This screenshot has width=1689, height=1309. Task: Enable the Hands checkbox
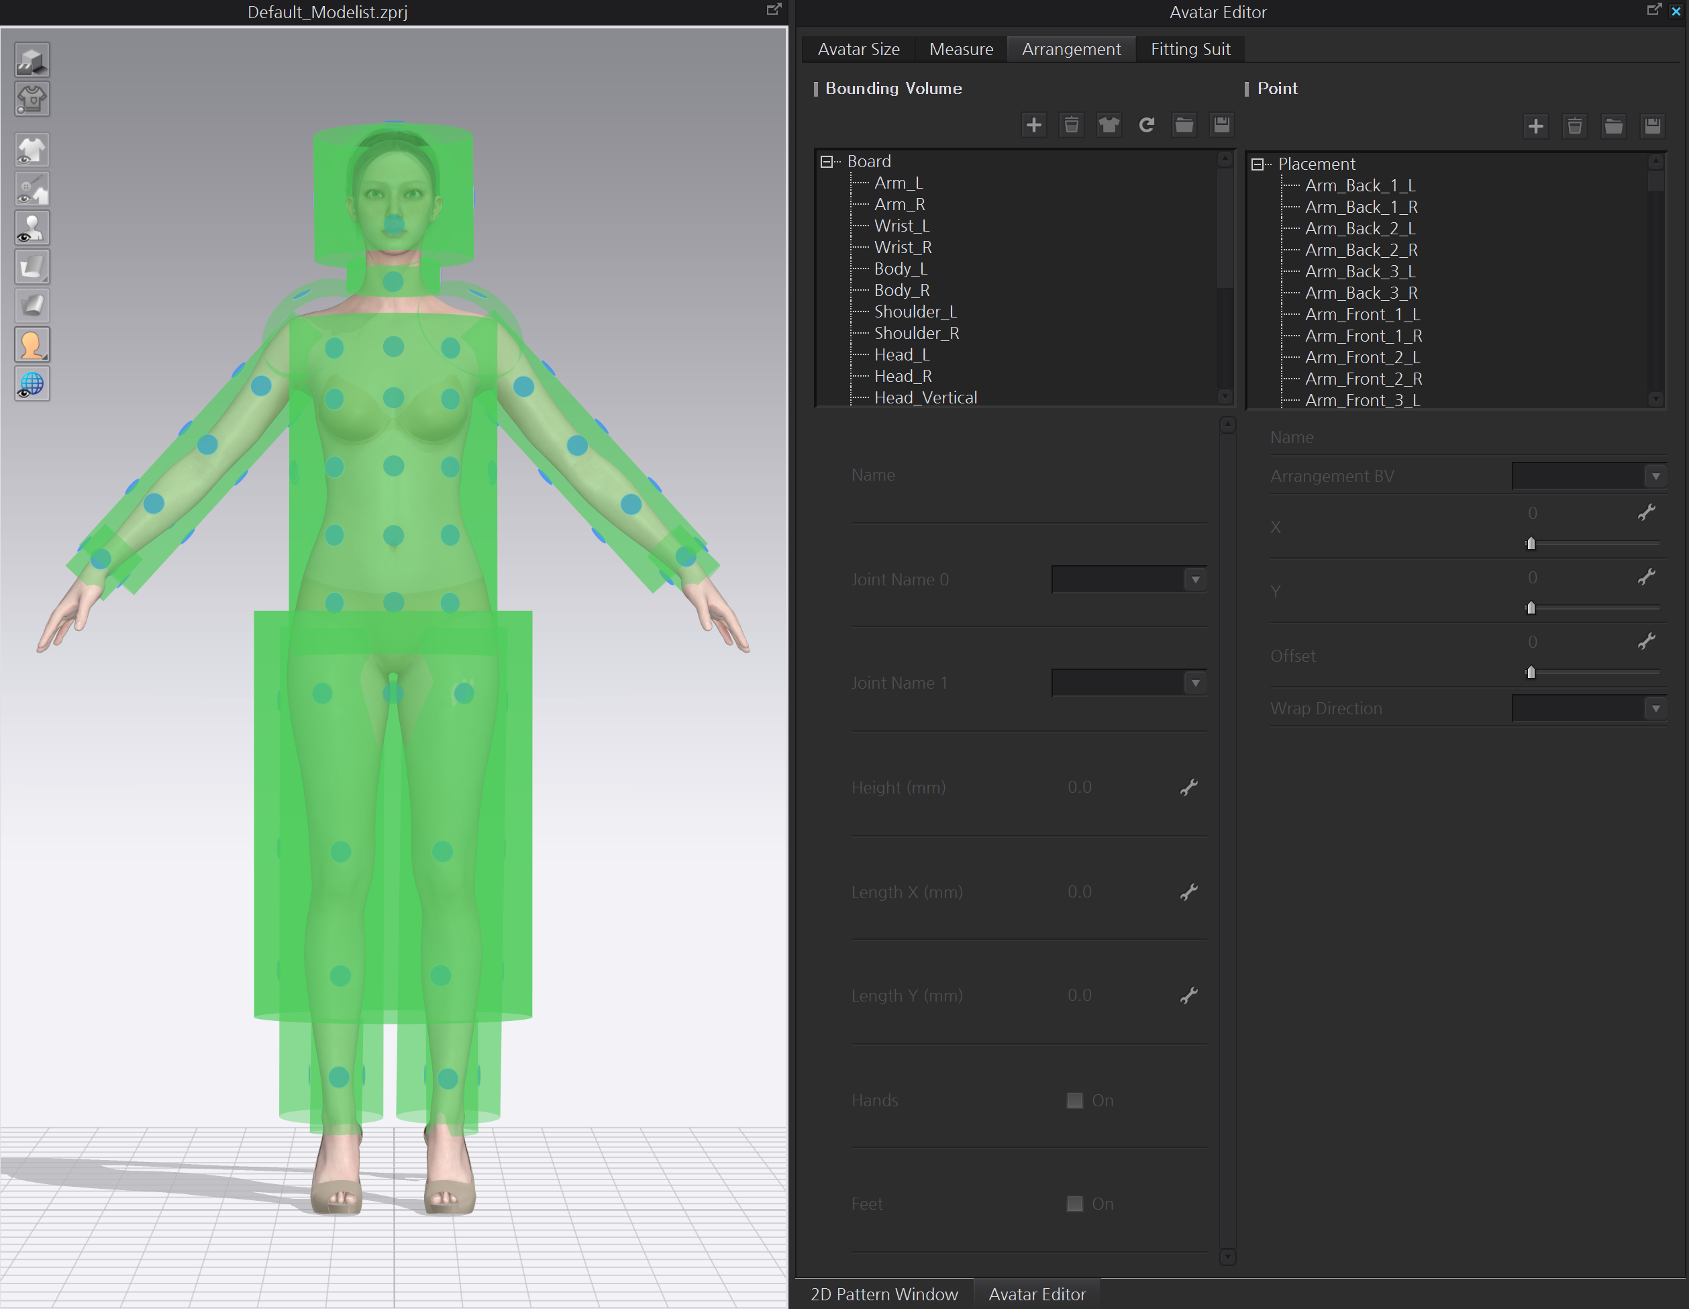pyautogui.click(x=1074, y=1100)
